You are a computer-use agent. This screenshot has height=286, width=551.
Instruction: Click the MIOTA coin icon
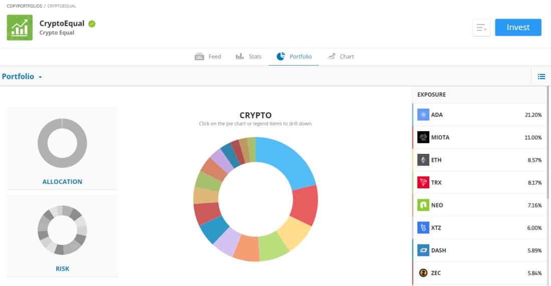(423, 137)
